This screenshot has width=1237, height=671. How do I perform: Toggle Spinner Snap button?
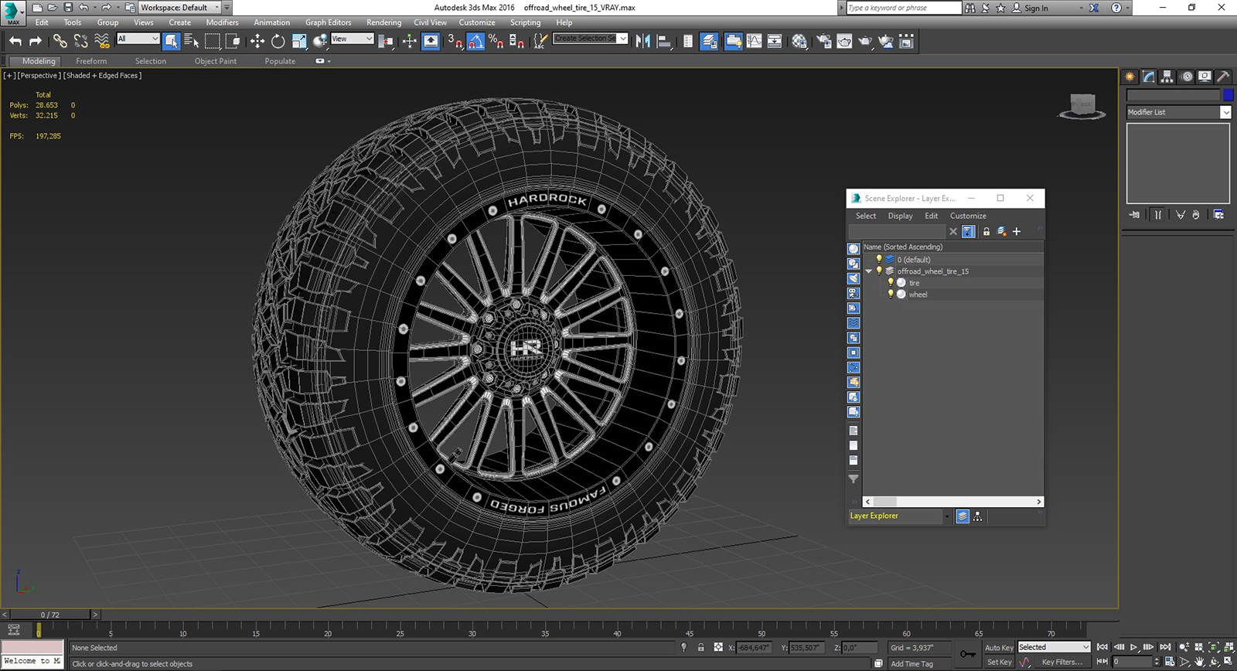(x=516, y=41)
